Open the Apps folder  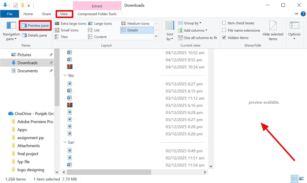[19, 130]
